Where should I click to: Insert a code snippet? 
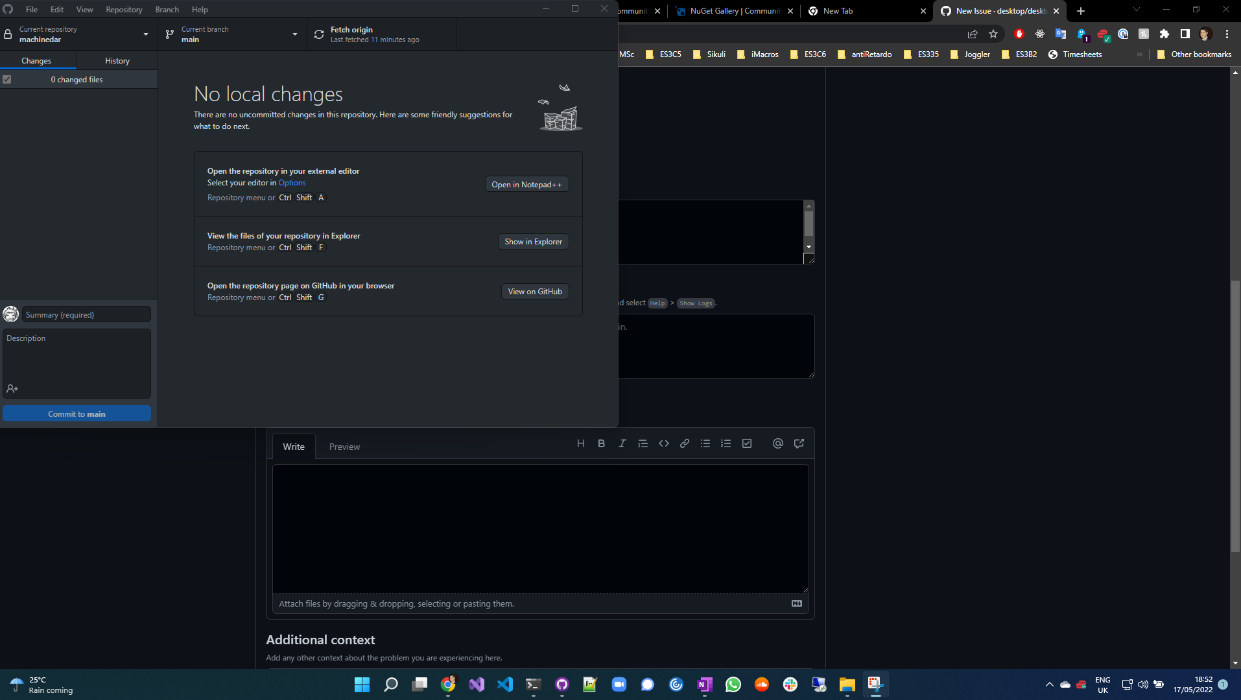pos(664,443)
